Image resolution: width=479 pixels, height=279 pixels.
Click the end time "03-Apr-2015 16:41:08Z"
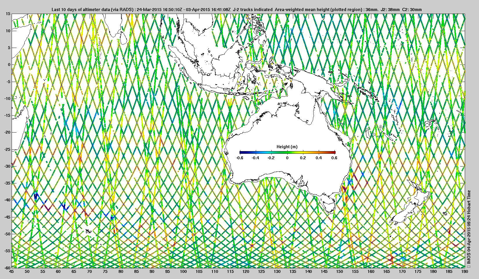(208, 10)
